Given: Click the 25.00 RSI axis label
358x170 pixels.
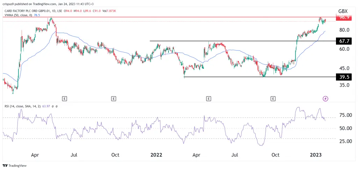Looking at the screenshot, I should coord(345,141).
